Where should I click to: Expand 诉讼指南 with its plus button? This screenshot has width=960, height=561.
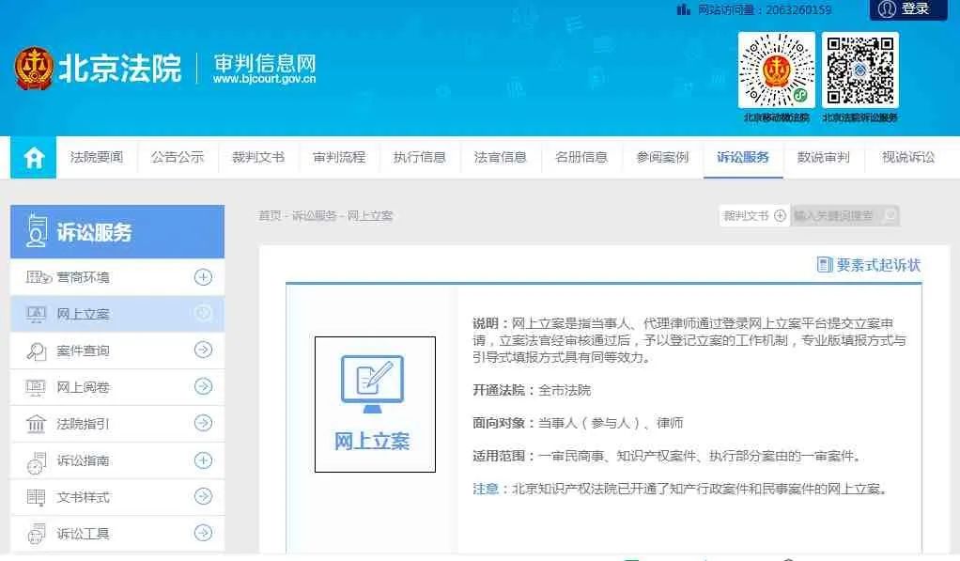(203, 460)
